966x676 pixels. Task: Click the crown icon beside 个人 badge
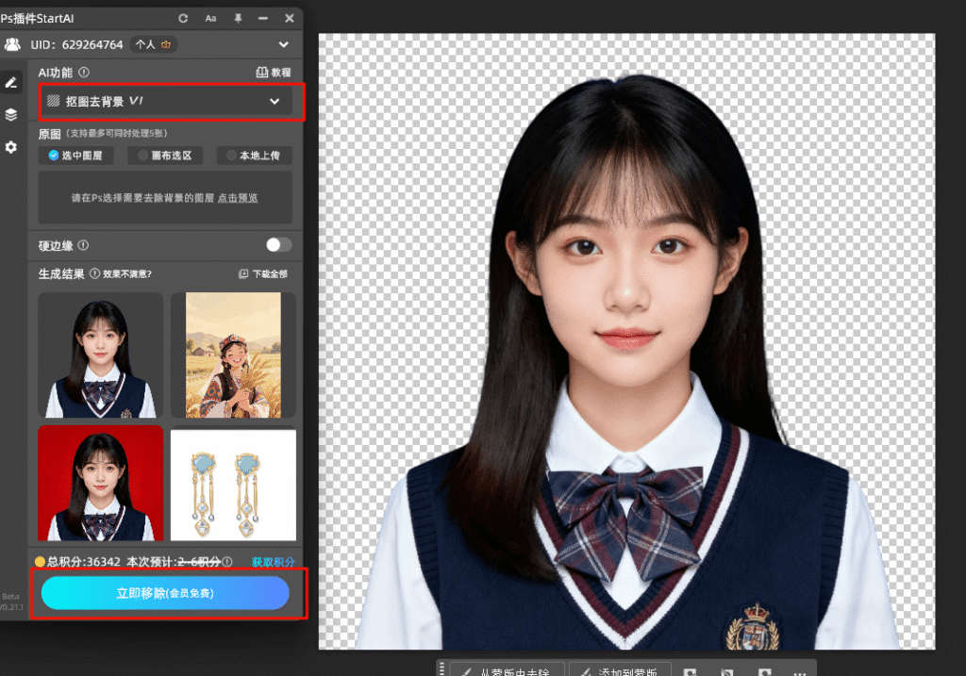point(165,43)
